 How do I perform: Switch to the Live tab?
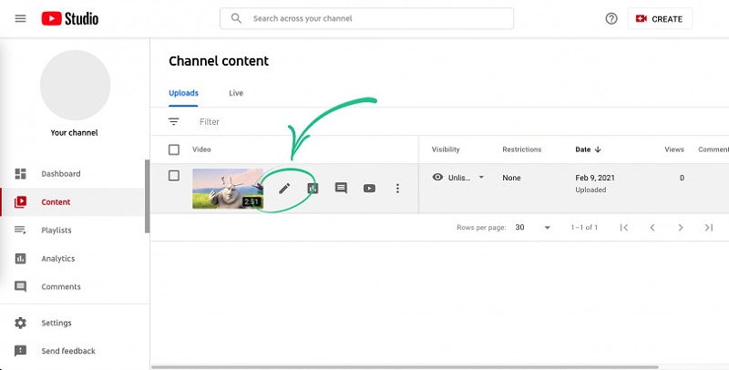tap(236, 93)
